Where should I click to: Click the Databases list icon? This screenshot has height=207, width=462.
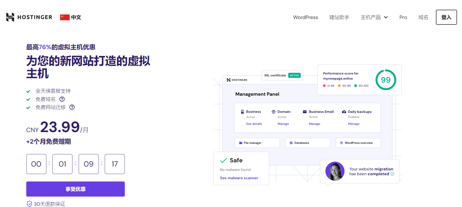291,143
